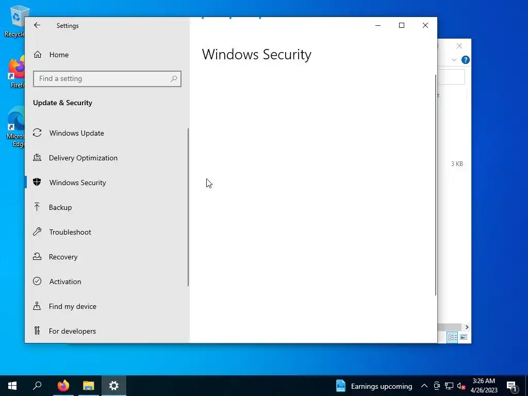The height and width of the screenshot is (396, 528).
Task: Click the muted volume tray icon
Action: tap(461, 386)
